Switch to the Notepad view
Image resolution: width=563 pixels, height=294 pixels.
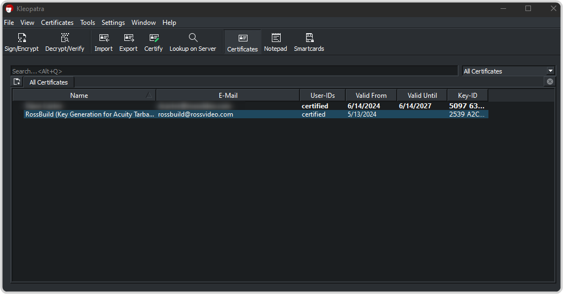pyautogui.click(x=276, y=42)
